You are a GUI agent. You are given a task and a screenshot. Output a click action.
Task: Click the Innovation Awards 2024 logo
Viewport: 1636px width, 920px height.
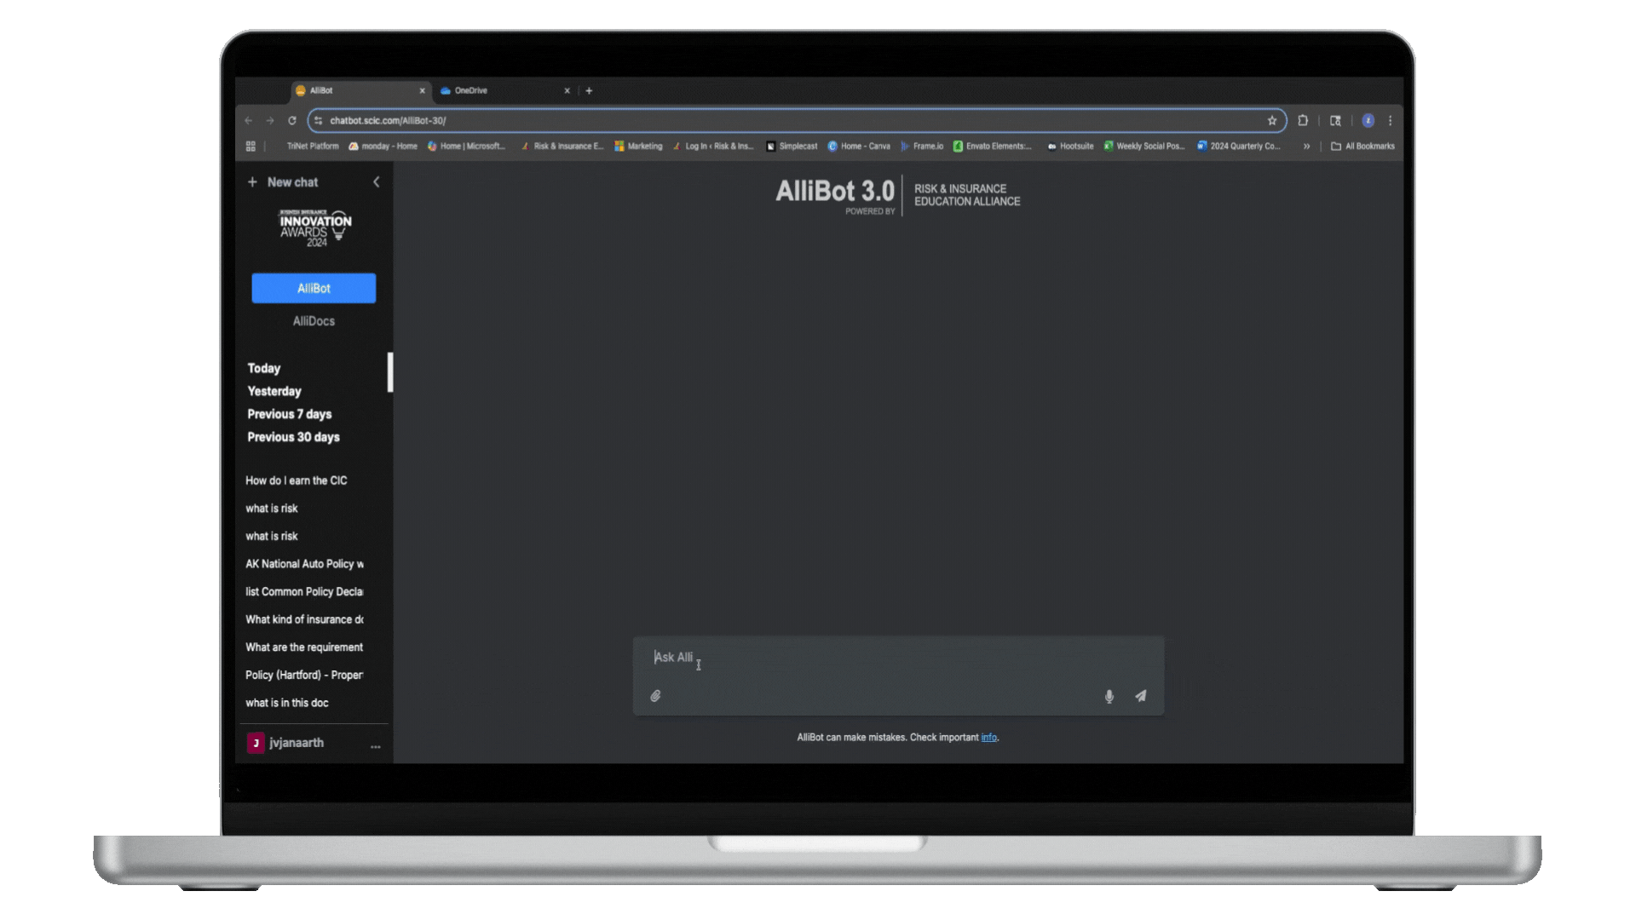click(315, 227)
